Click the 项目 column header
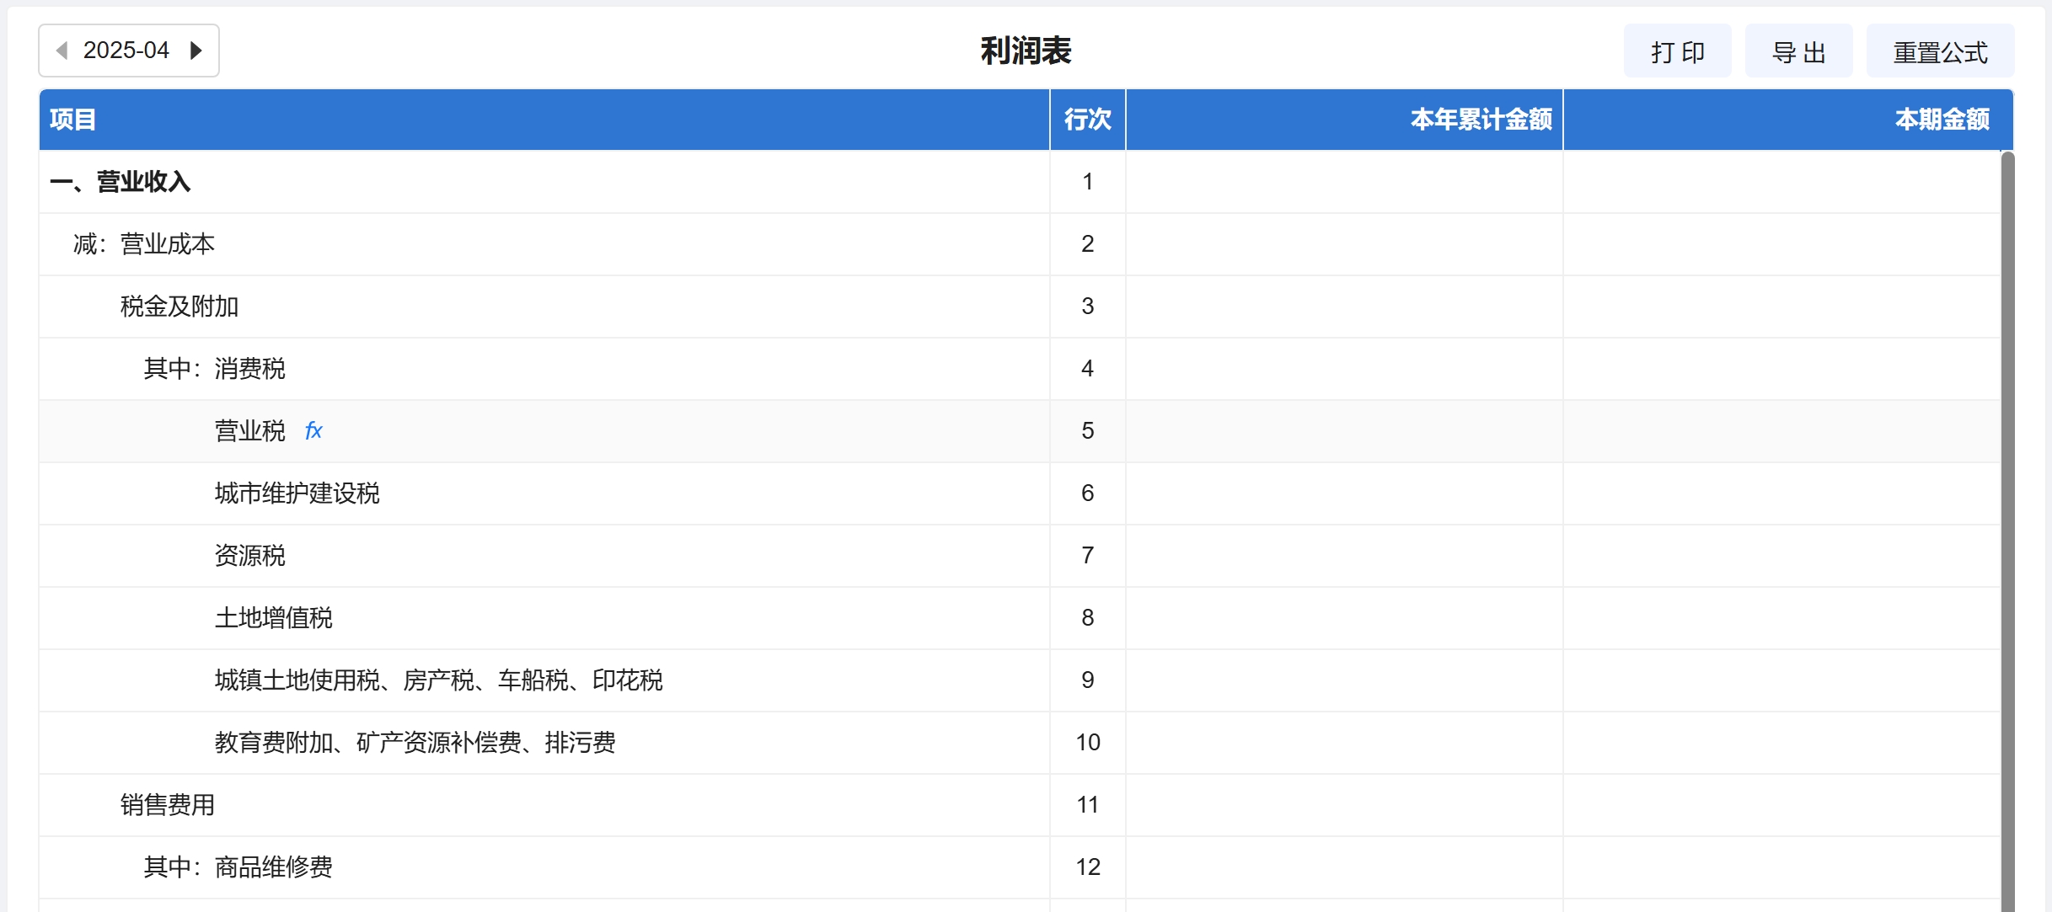 tap(73, 120)
